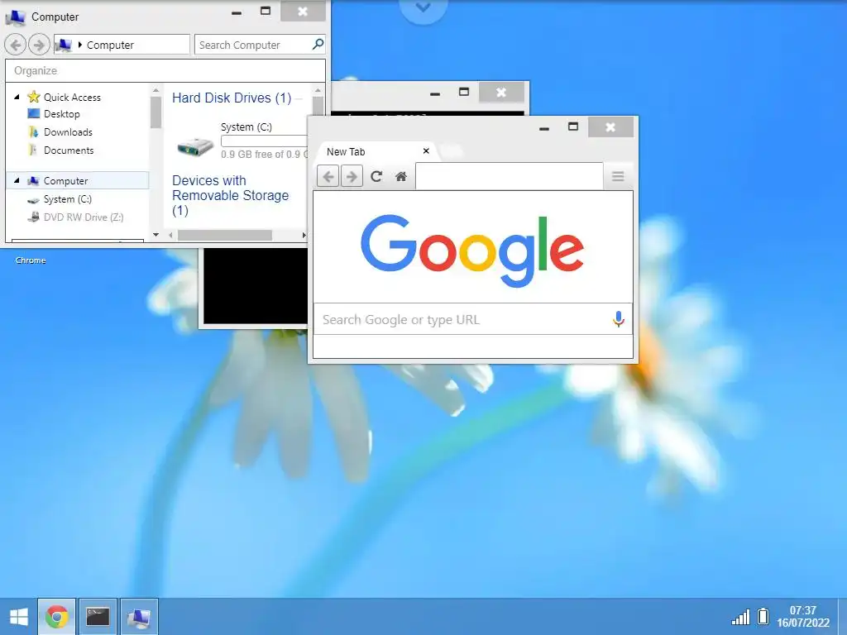This screenshot has height=635, width=847.
Task: Click the sidebar scroll-up arrow
Action: tap(156, 90)
